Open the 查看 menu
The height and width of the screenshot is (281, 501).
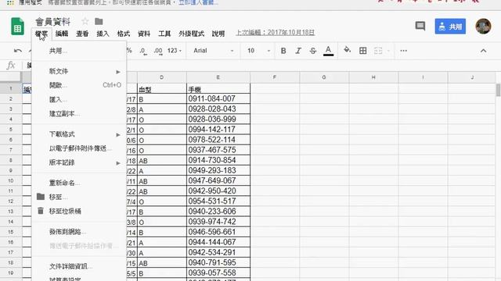82,34
